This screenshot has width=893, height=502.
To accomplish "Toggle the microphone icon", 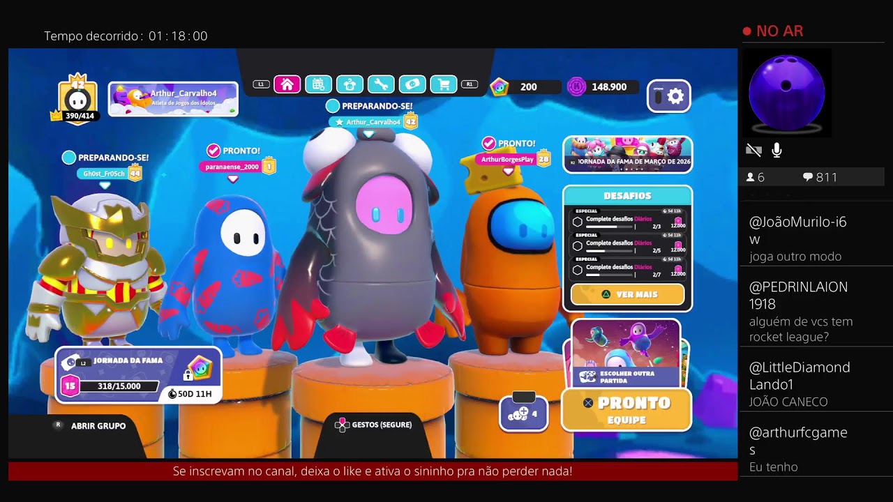I will [776, 150].
